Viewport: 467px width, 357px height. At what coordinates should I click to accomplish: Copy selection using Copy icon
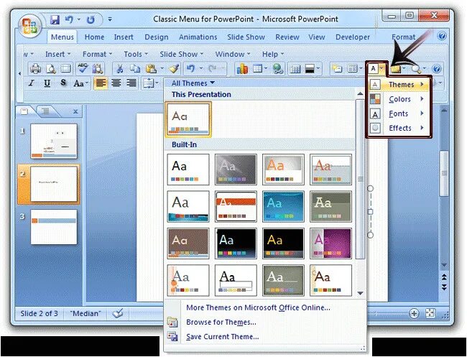tap(135, 69)
